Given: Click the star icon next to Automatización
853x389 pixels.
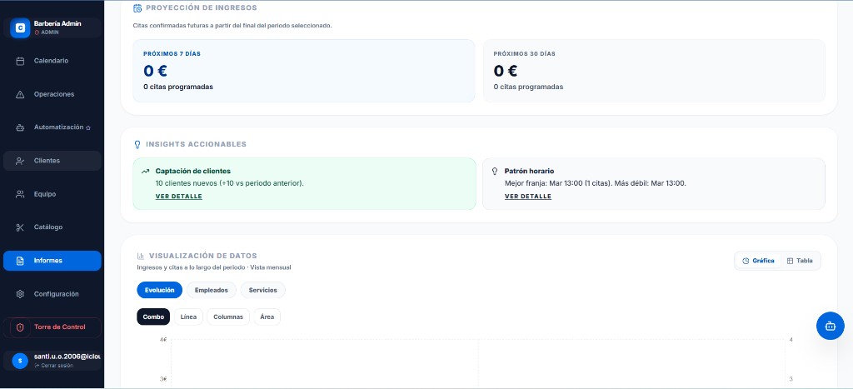Looking at the screenshot, I should (x=88, y=127).
